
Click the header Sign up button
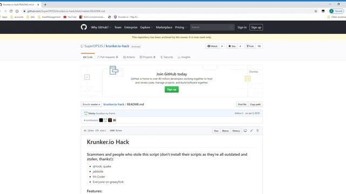256,27
